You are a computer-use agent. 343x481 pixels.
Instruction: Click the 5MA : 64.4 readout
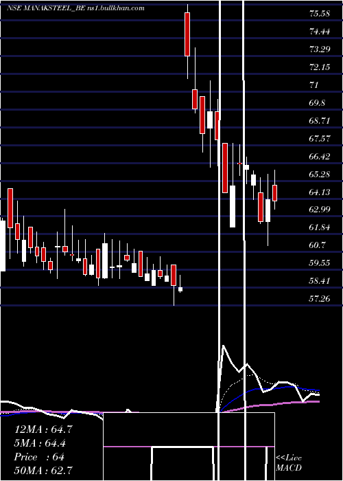pos(40,443)
